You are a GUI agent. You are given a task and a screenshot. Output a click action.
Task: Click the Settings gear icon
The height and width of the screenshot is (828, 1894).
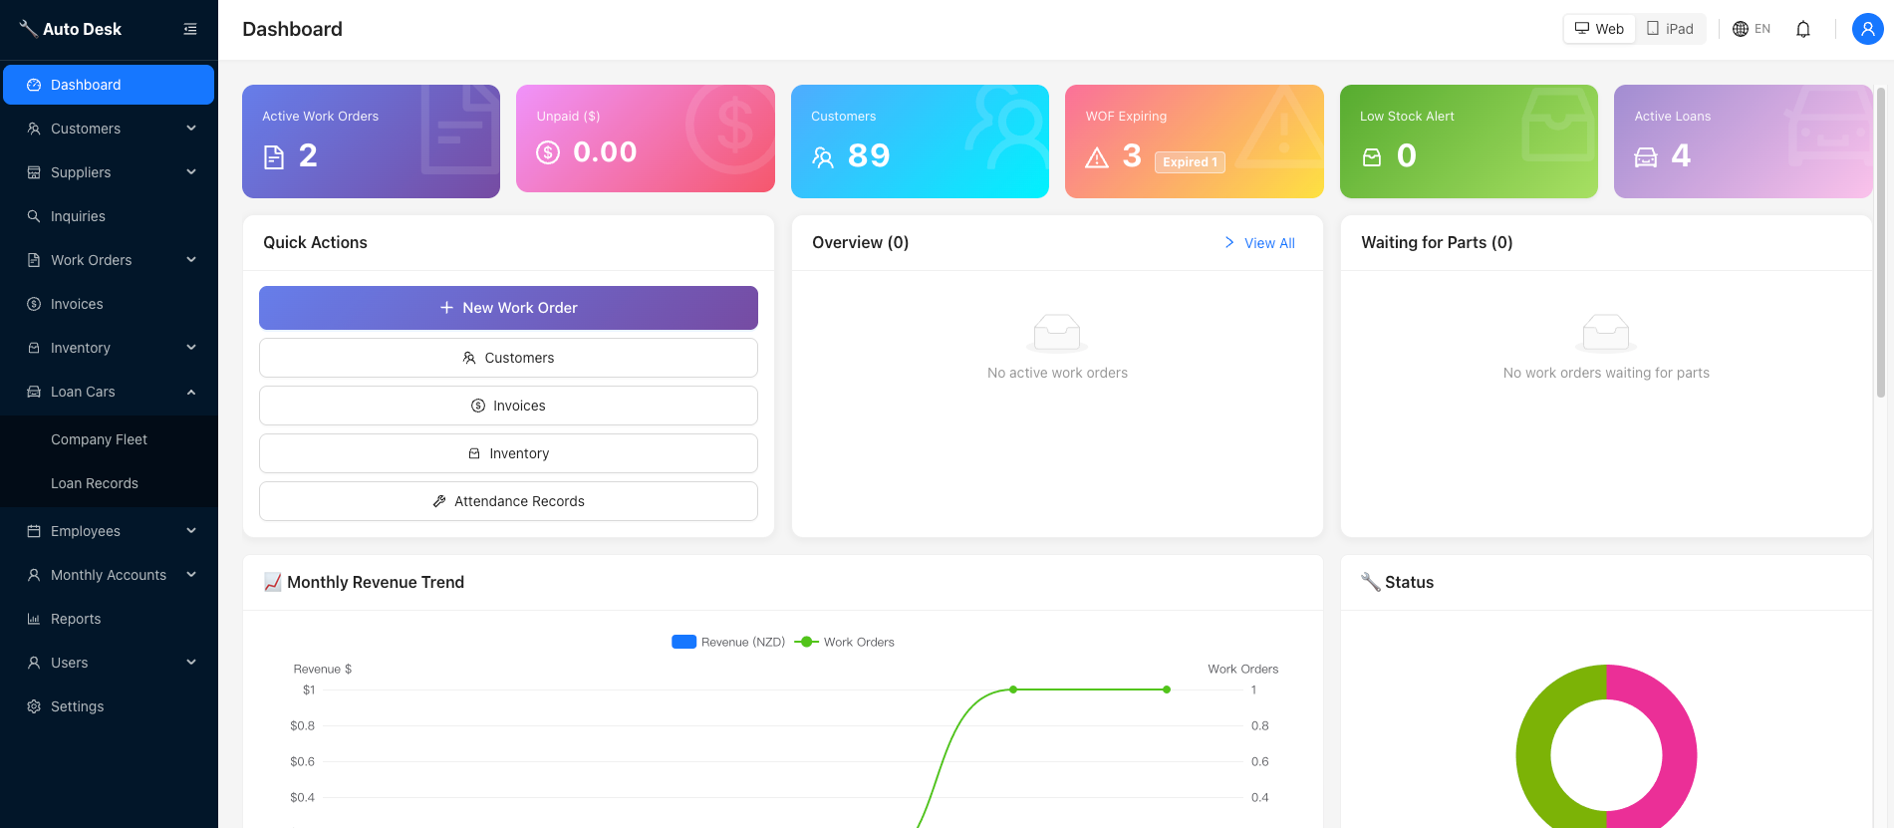(x=34, y=706)
